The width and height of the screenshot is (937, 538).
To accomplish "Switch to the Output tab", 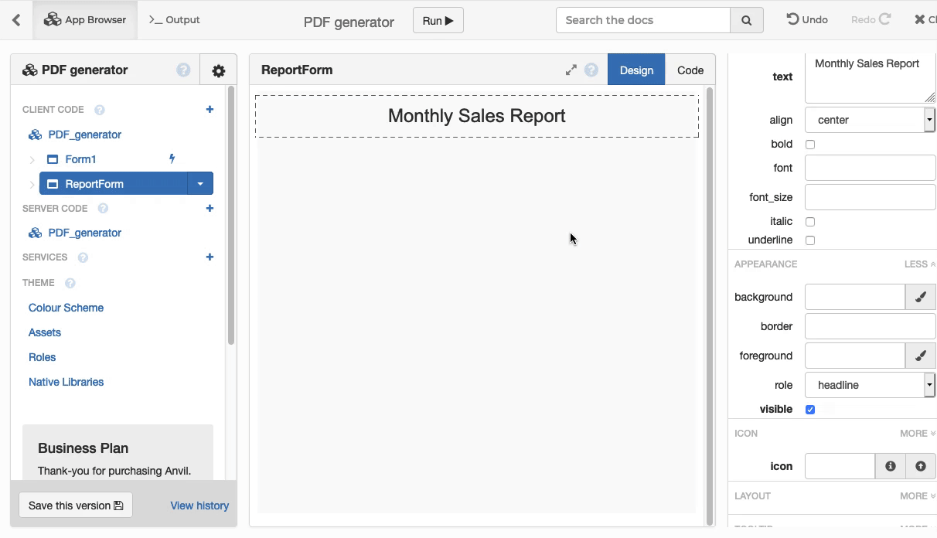I will (174, 20).
